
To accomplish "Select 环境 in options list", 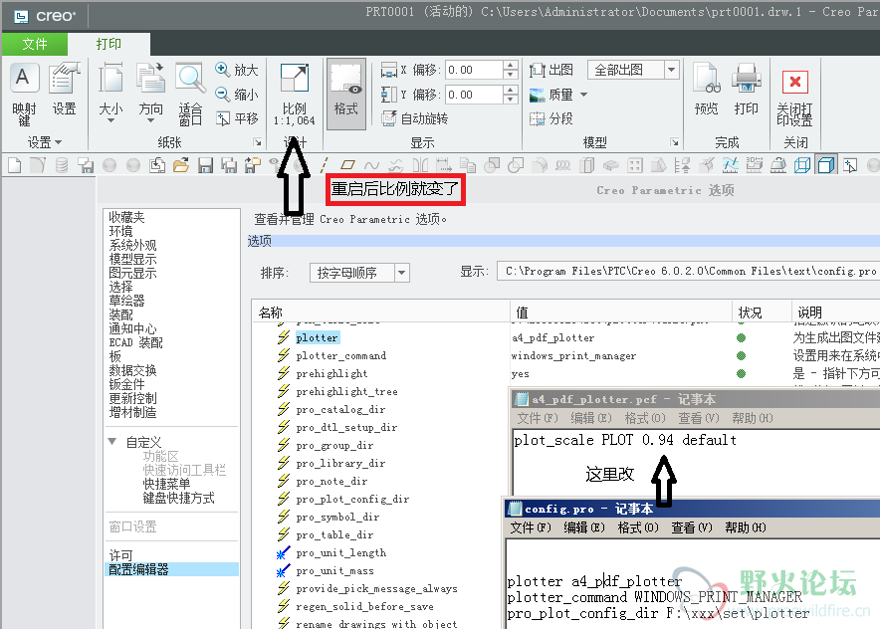I will [120, 231].
